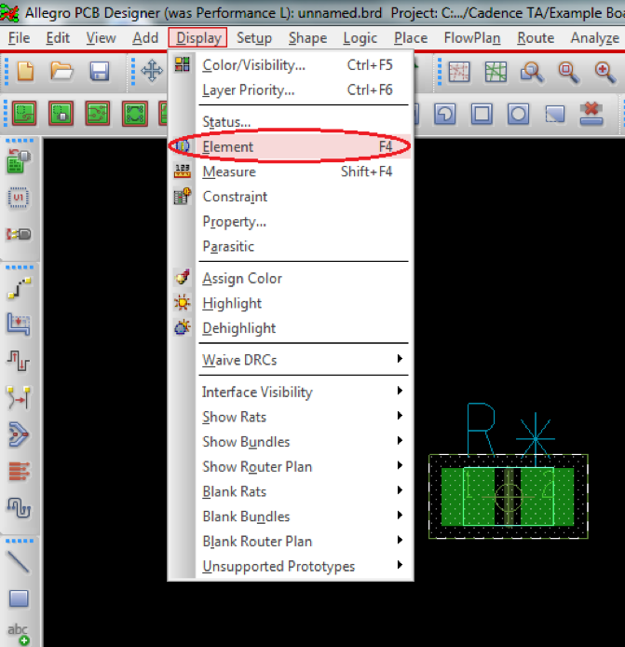Expand the Interface Visibility submenu
The image size is (625, 647).
[291, 392]
